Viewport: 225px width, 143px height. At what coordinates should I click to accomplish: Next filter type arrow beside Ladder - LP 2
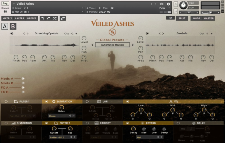[74, 137]
